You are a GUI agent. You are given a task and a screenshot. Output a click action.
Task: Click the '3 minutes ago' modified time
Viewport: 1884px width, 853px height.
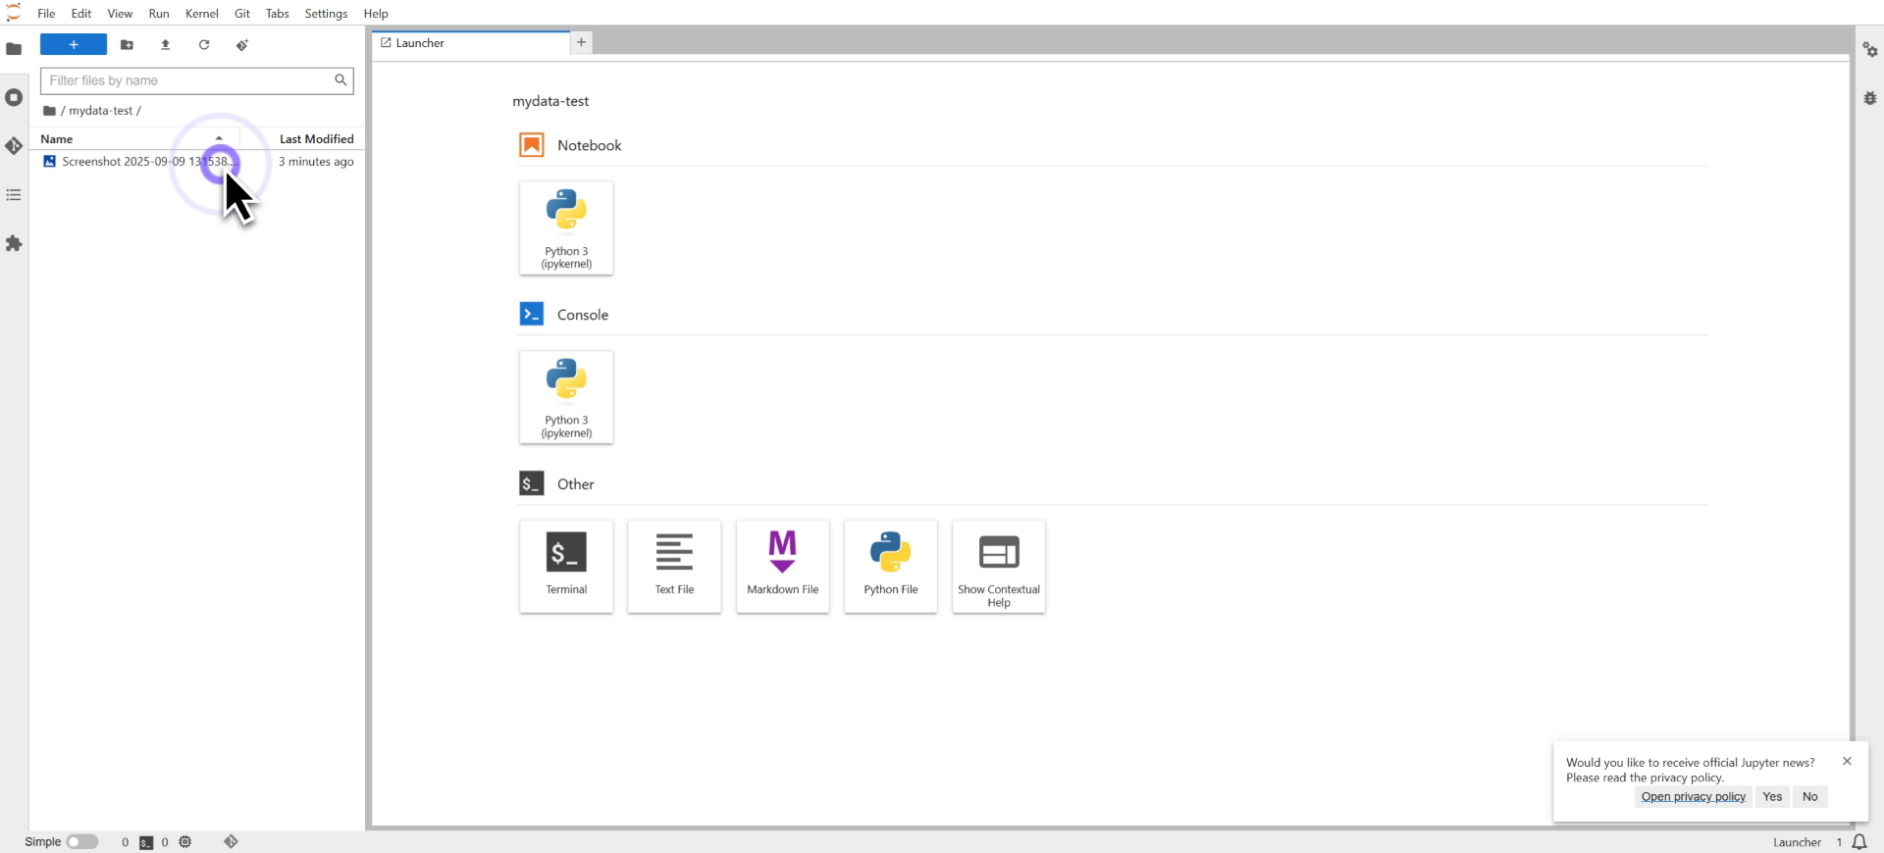316,162
